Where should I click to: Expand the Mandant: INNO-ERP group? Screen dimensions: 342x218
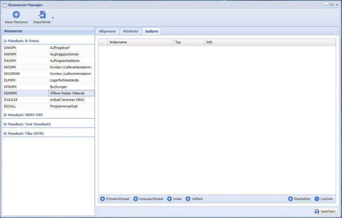[x=5, y=115]
